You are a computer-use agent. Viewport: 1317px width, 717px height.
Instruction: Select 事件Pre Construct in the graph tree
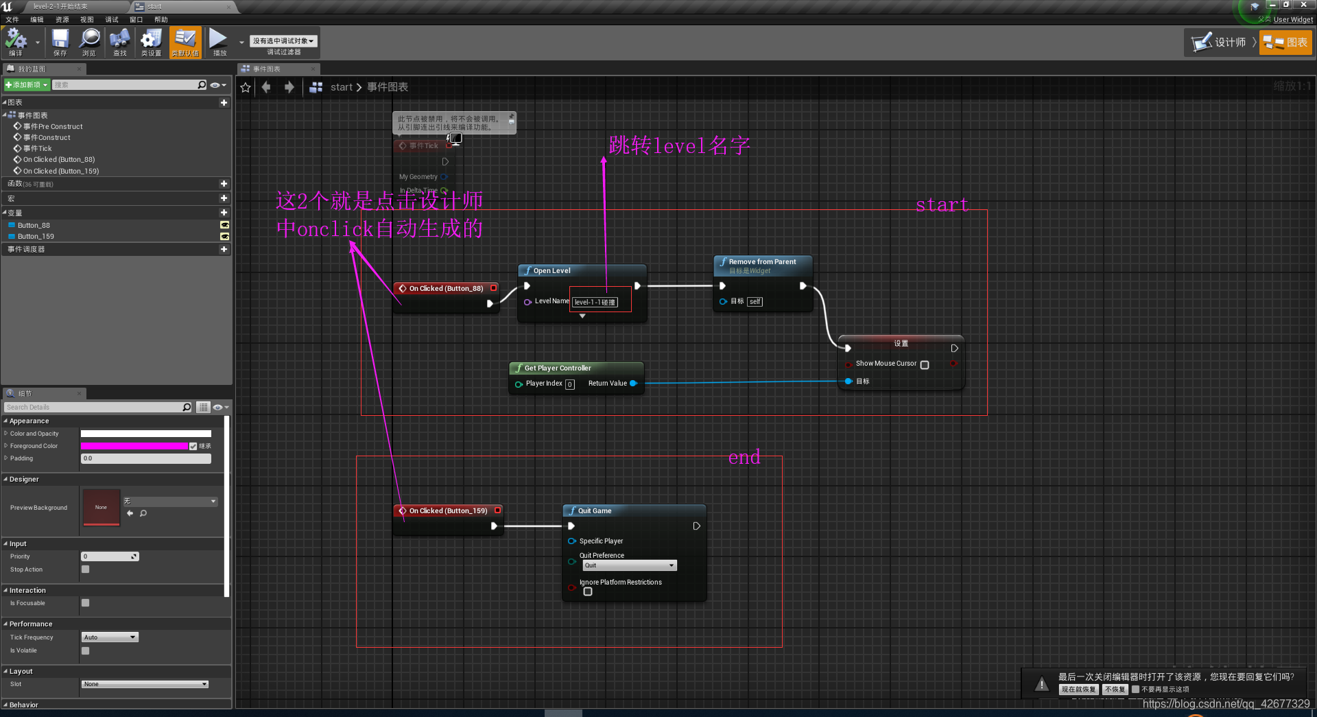pos(53,126)
